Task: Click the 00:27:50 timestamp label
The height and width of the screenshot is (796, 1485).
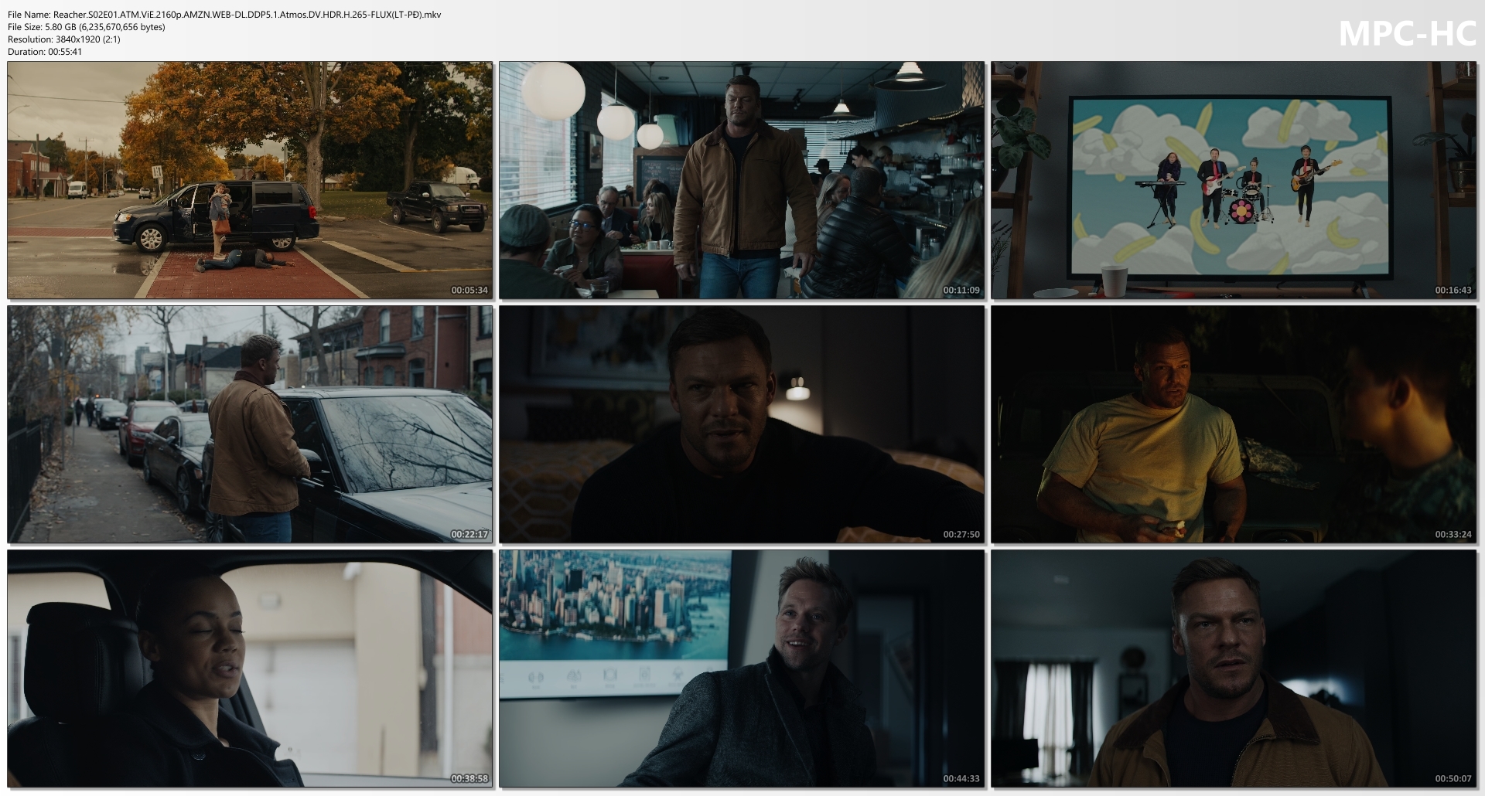Action: (961, 535)
